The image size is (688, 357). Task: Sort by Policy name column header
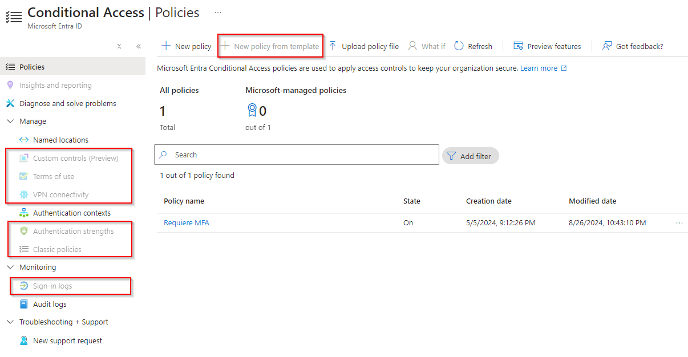pyautogui.click(x=184, y=201)
